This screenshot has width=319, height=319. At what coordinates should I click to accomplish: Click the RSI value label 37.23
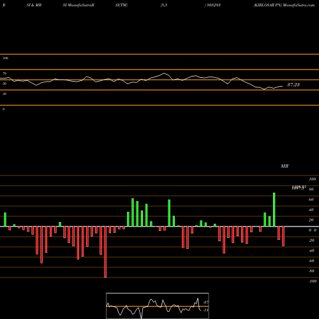[293, 85]
